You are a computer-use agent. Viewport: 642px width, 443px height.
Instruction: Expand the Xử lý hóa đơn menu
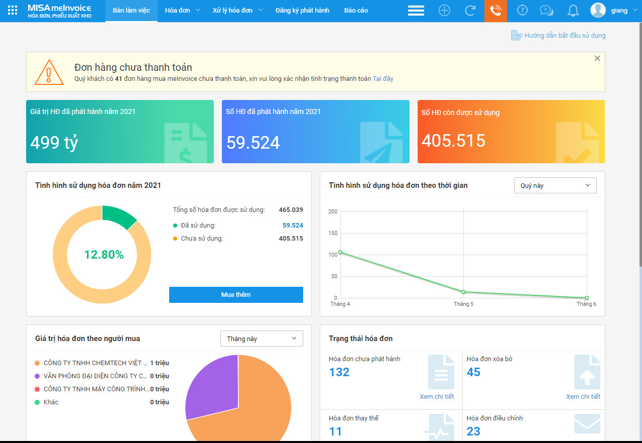236,11
